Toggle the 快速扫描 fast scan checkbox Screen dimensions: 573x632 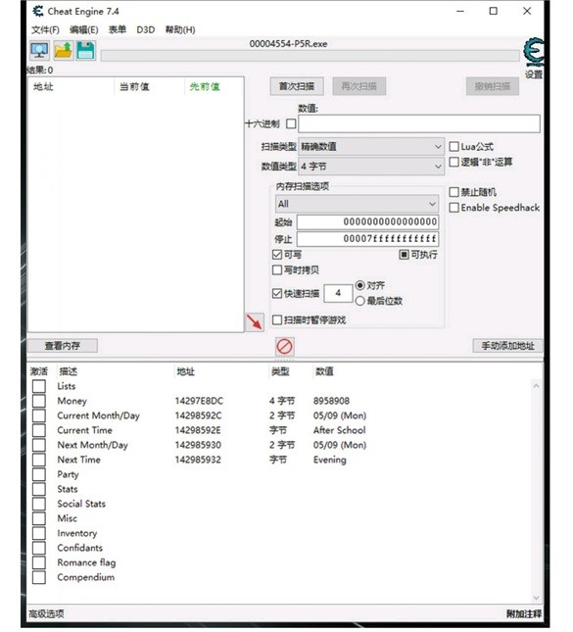[277, 293]
